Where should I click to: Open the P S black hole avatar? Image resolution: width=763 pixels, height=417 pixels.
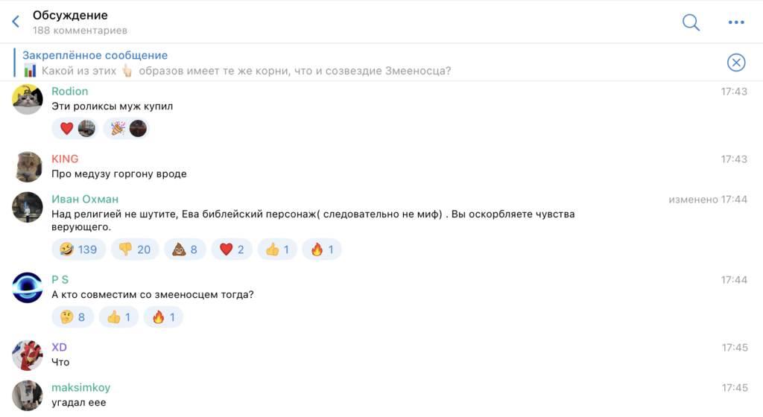(x=28, y=287)
